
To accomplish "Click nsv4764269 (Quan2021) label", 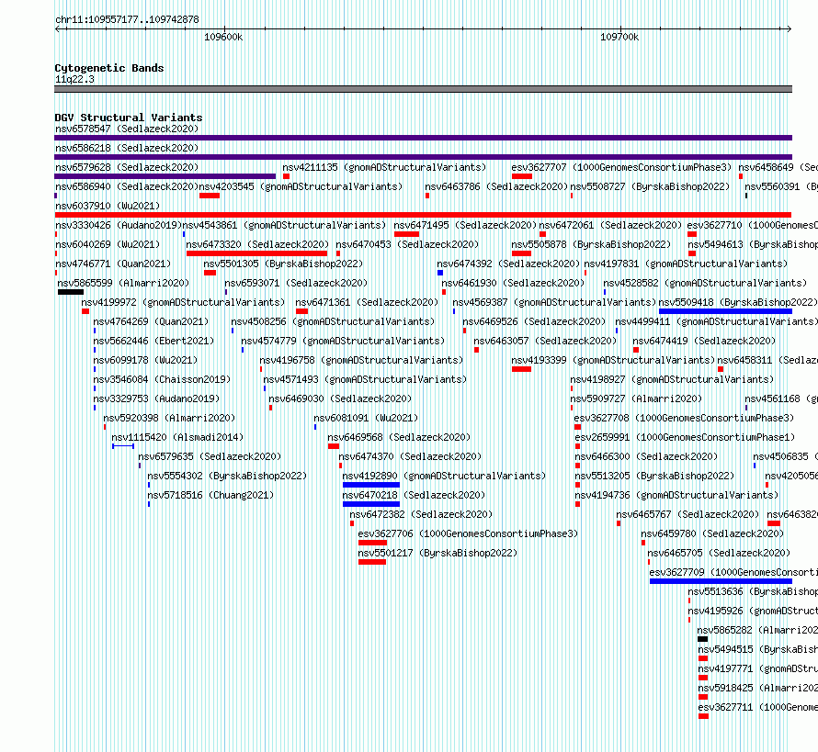I will (151, 321).
